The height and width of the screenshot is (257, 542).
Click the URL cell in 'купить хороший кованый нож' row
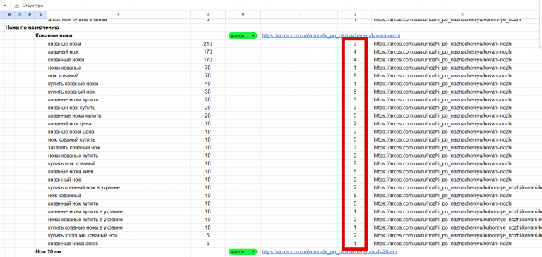click(x=457, y=236)
